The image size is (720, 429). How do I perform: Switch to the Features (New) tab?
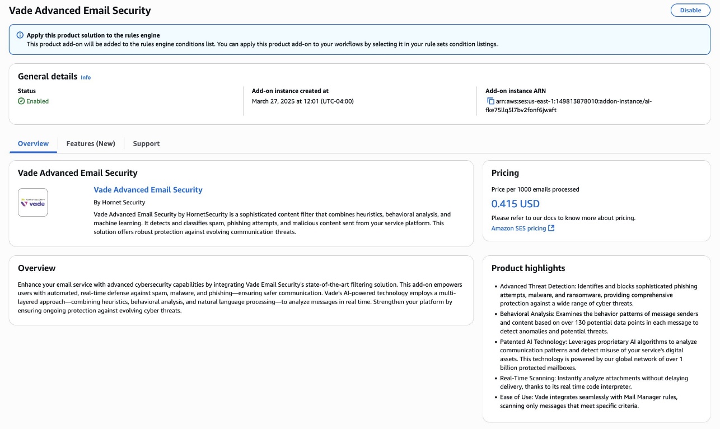[x=91, y=144]
